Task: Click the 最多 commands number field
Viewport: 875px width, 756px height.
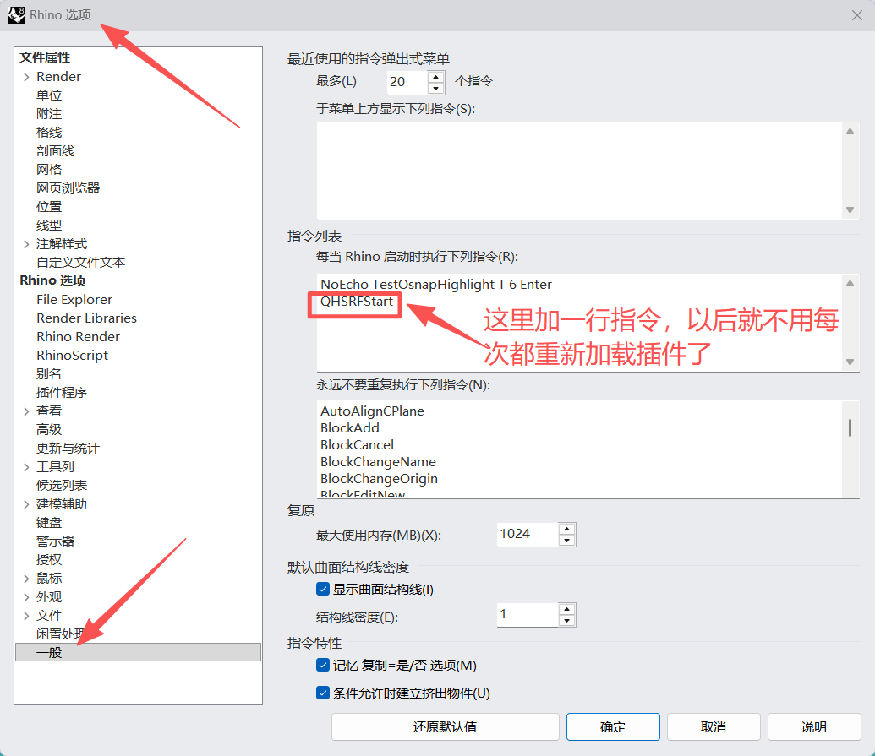Action: click(407, 82)
